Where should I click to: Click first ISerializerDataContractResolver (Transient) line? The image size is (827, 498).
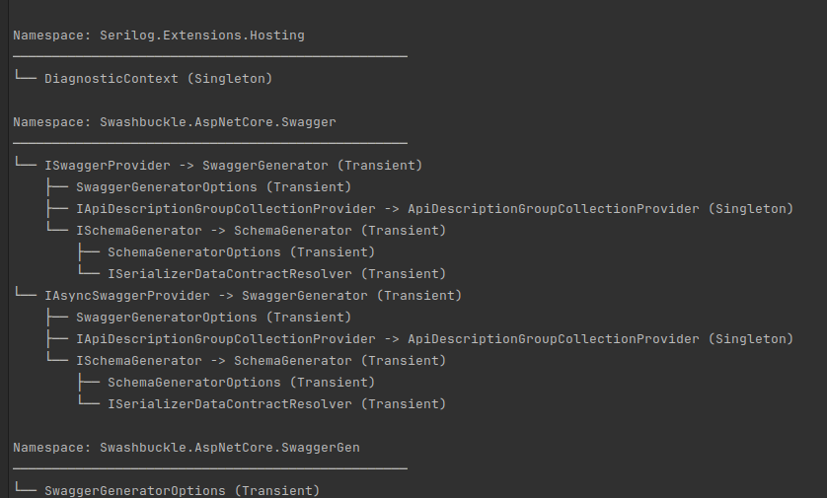(x=277, y=273)
